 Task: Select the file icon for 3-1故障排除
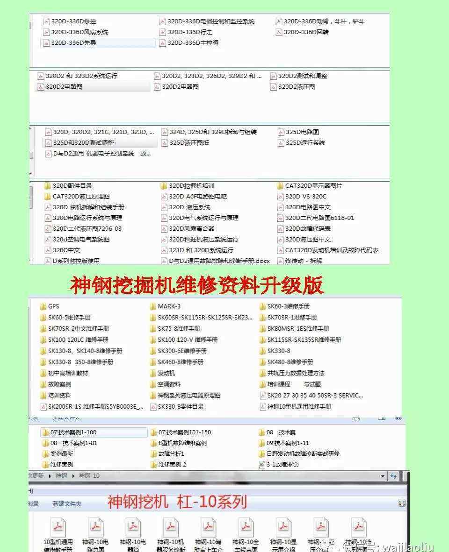click(262, 465)
